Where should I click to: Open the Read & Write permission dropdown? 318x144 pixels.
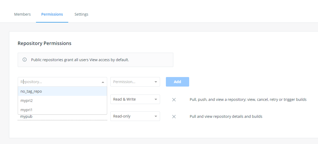(135, 100)
